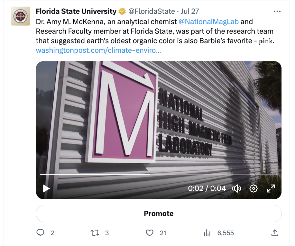Open the @NationalMagLab mention
The height and width of the screenshot is (246, 295).
[x=209, y=21]
